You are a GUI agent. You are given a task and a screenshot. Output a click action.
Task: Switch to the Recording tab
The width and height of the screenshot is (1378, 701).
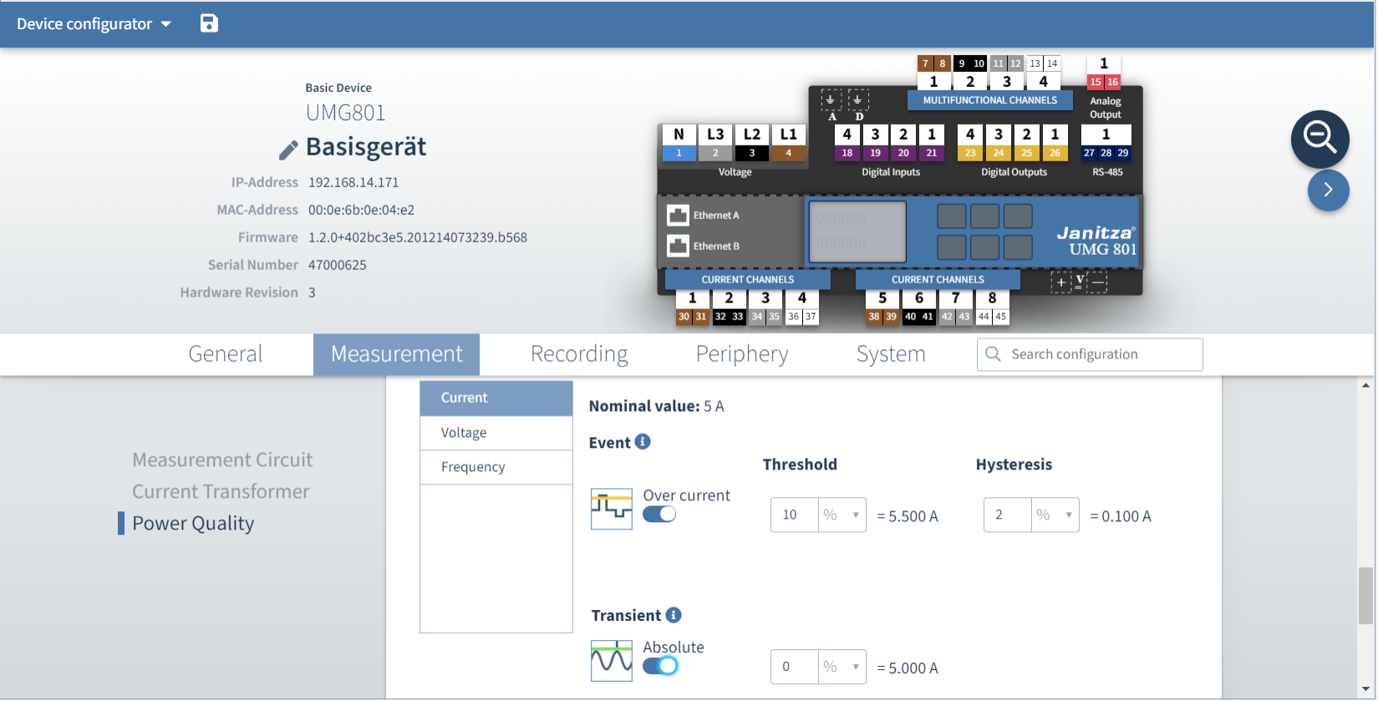[579, 354]
